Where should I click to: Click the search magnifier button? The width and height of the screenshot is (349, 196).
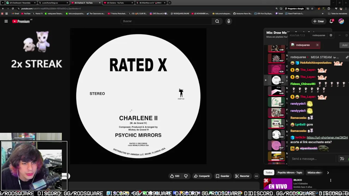[217, 21]
